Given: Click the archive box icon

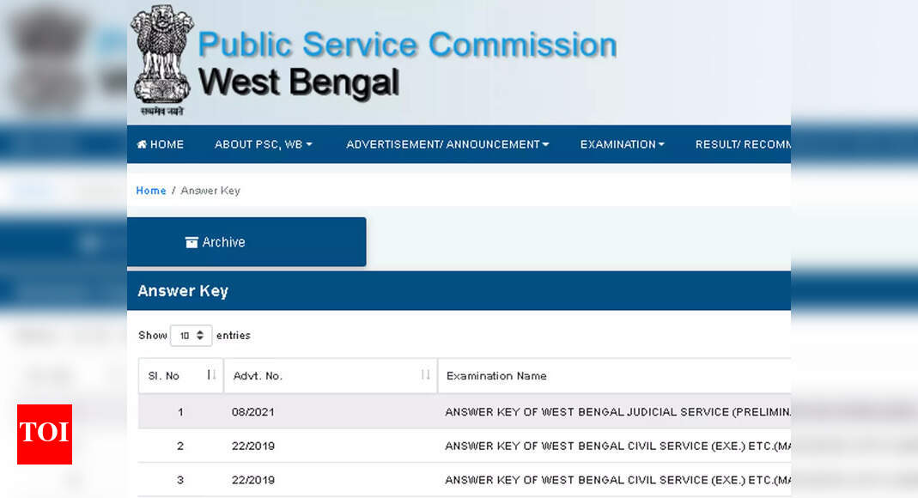Looking at the screenshot, I should (192, 242).
